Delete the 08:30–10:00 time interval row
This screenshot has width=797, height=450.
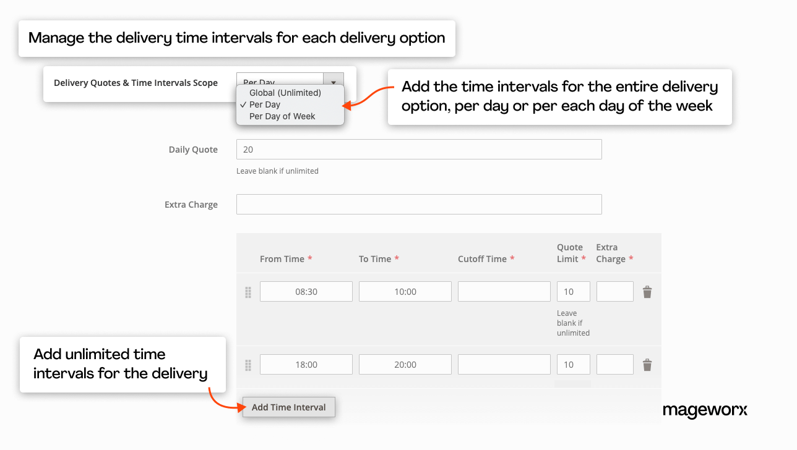click(x=647, y=291)
